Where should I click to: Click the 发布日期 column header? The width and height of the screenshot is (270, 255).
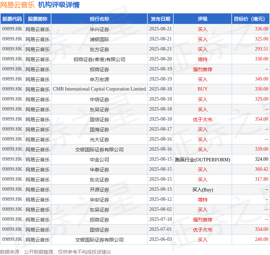pos(161,19)
